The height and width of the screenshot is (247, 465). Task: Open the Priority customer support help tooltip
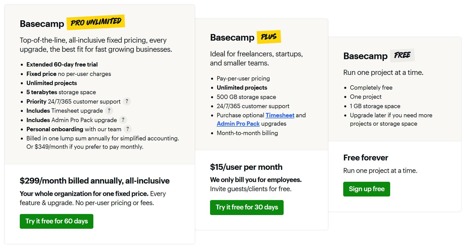point(127,101)
